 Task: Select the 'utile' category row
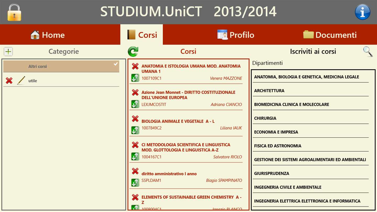click(61, 81)
